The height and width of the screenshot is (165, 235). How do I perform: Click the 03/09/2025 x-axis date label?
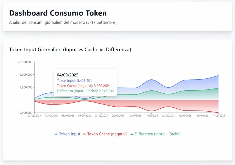pos(34,115)
